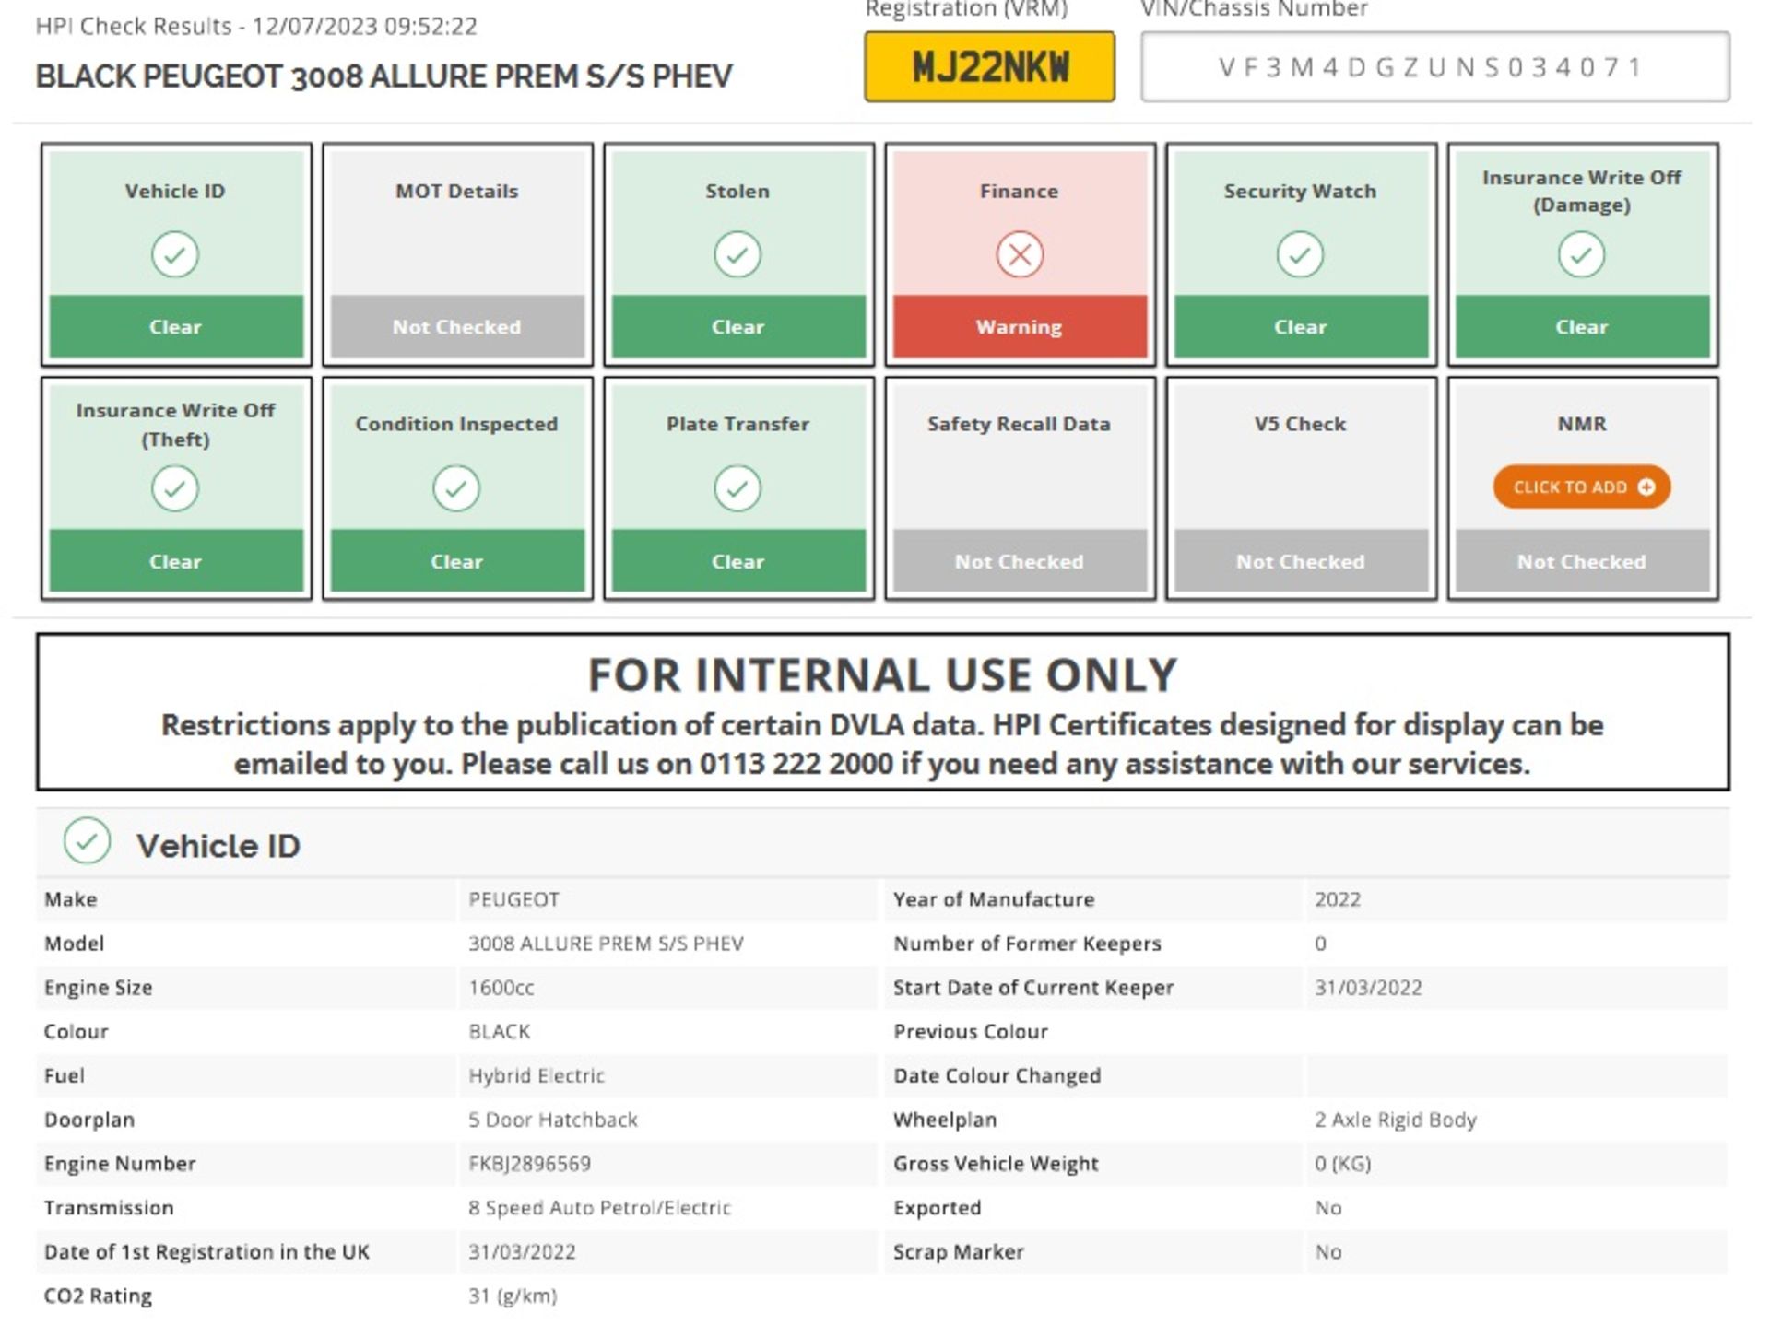Open the MOT Details tile
Screen dimensions: 1770x1325
pyautogui.click(x=457, y=254)
